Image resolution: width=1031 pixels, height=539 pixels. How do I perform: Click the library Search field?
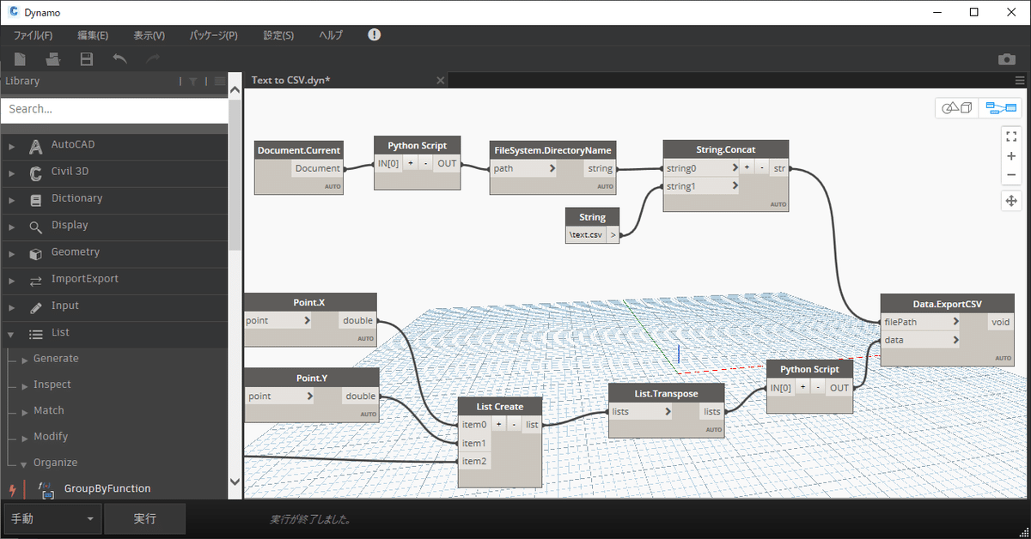pyautogui.click(x=113, y=109)
